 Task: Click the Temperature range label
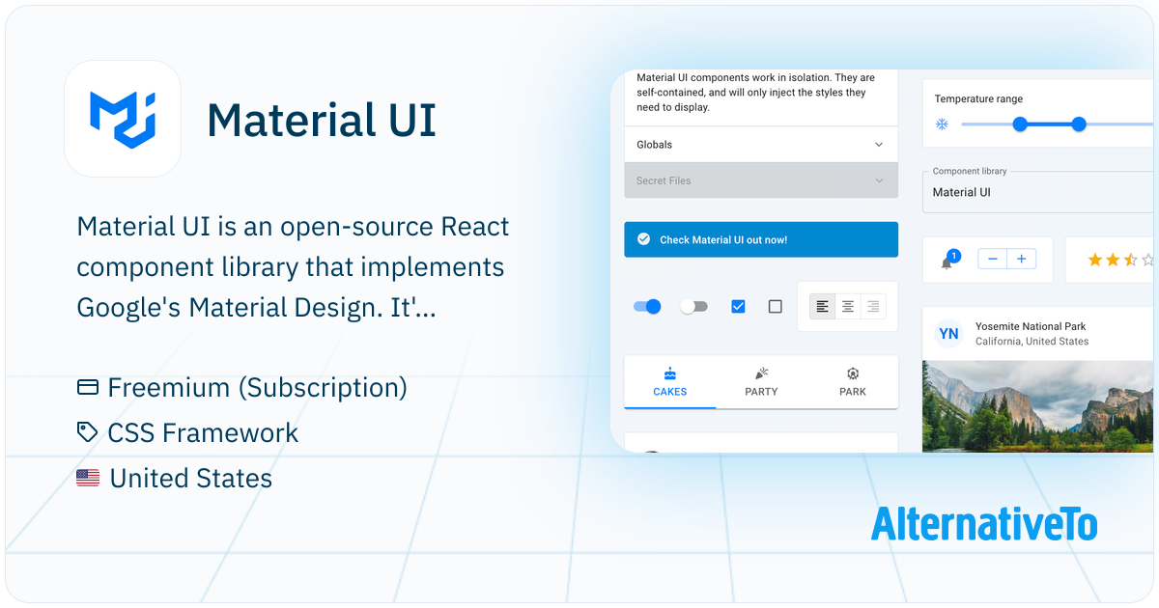pos(978,98)
